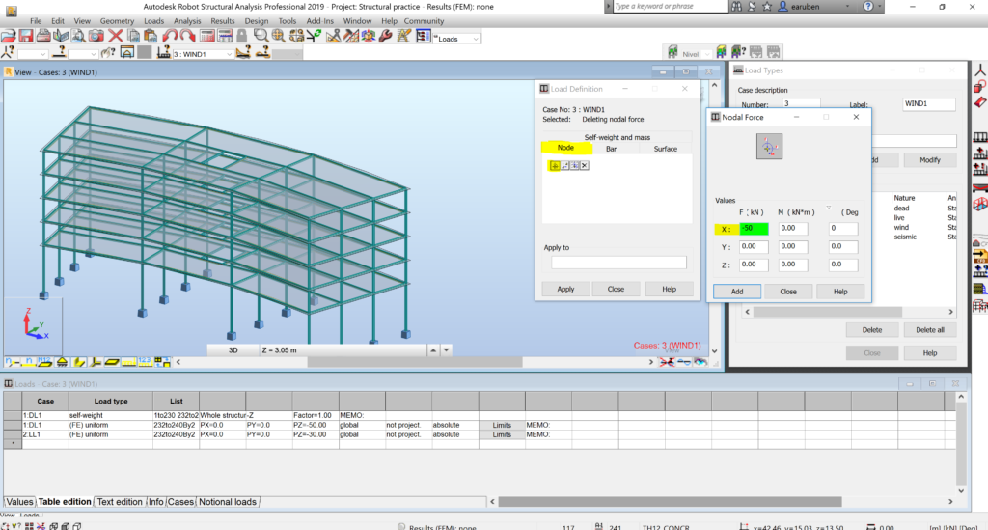Click the Print icon in main toolbar
The height and width of the screenshot is (530, 988).
[43, 37]
